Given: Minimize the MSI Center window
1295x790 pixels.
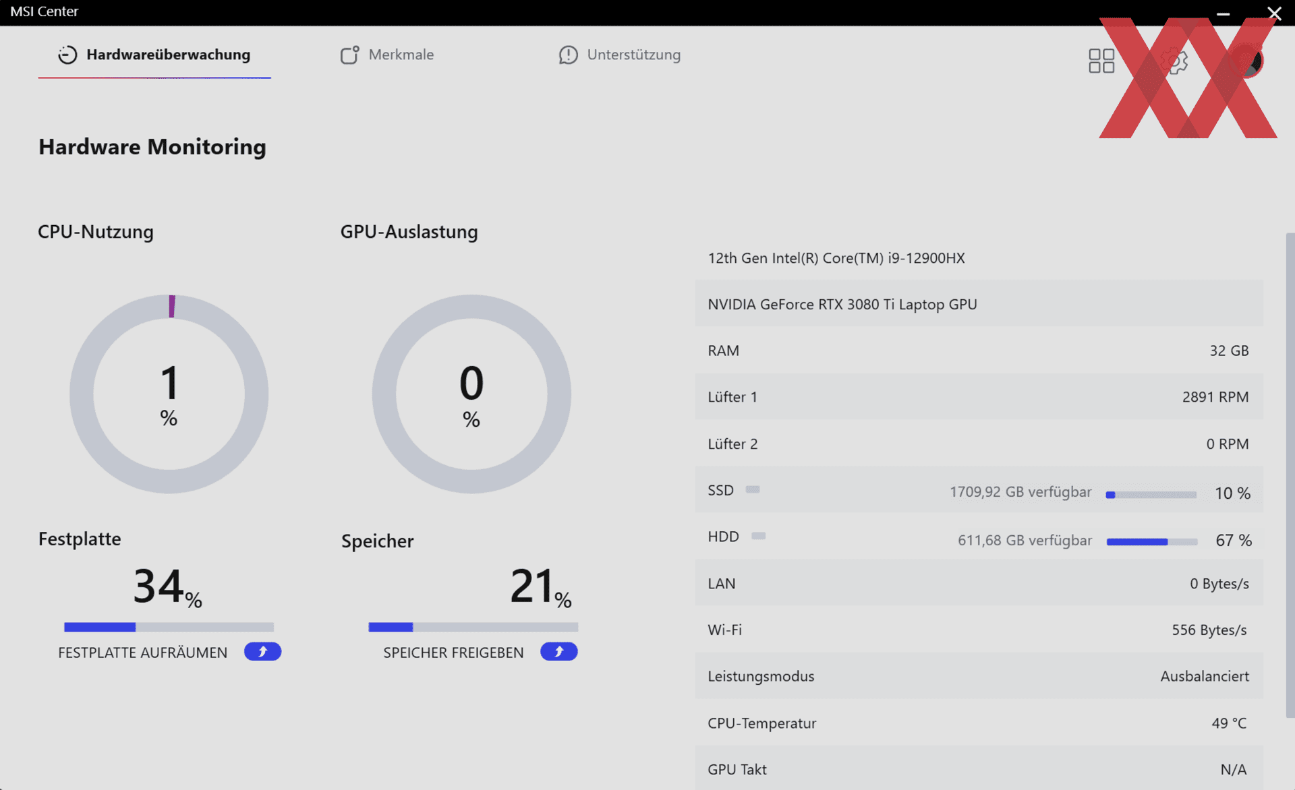Looking at the screenshot, I should tap(1223, 13).
